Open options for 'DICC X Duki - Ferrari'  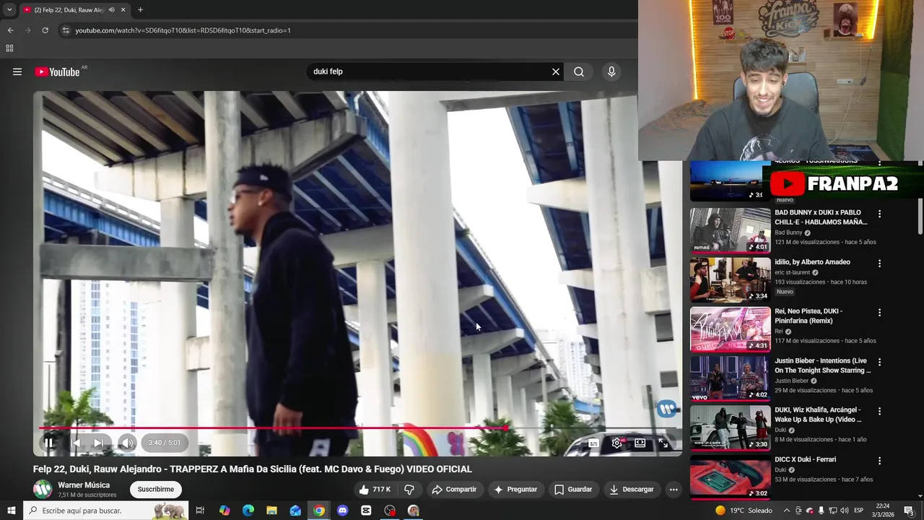click(879, 461)
